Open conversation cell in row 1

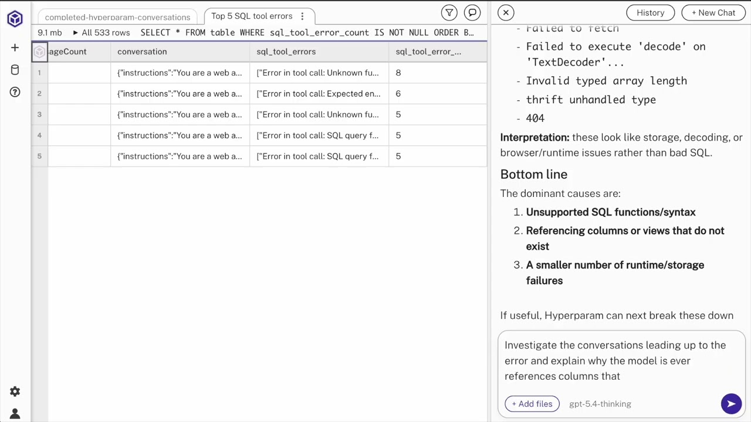point(180,73)
